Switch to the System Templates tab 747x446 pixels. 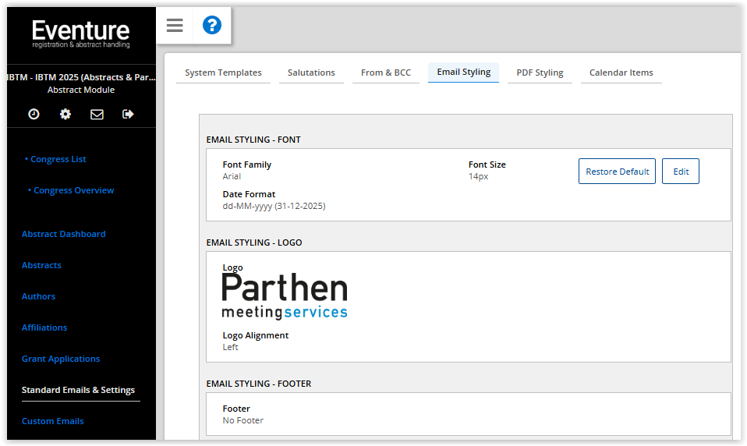tap(223, 73)
